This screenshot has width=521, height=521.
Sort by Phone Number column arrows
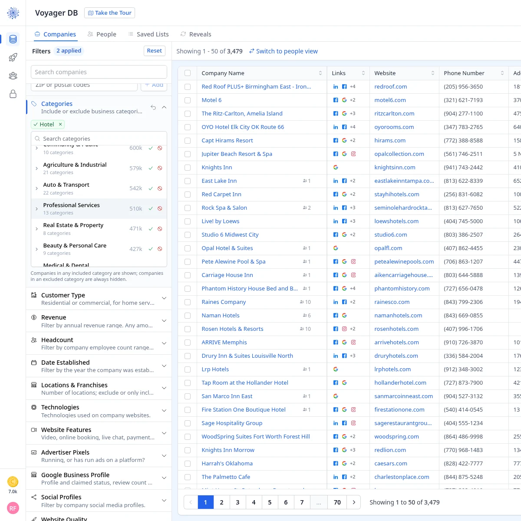502,73
